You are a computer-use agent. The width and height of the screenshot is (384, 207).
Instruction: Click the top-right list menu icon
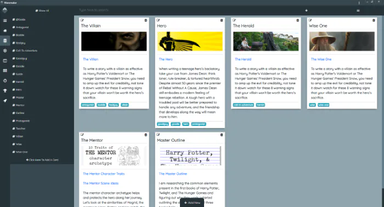(358, 10)
